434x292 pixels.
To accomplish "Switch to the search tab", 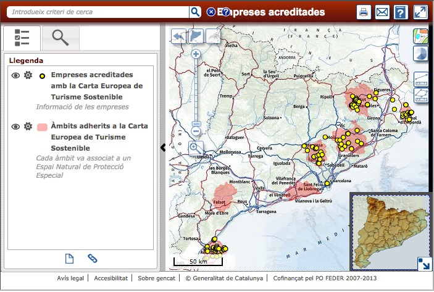I will [x=61, y=38].
